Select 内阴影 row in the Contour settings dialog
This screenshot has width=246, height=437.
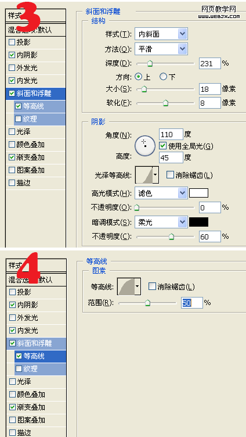[36, 305]
